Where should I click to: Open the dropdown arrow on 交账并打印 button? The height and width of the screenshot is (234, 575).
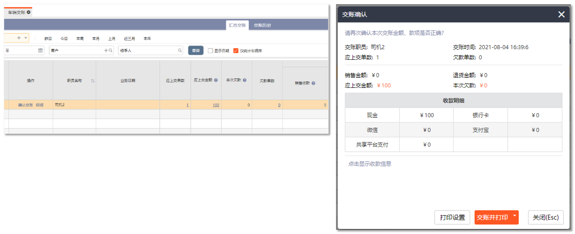click(514, 216)
